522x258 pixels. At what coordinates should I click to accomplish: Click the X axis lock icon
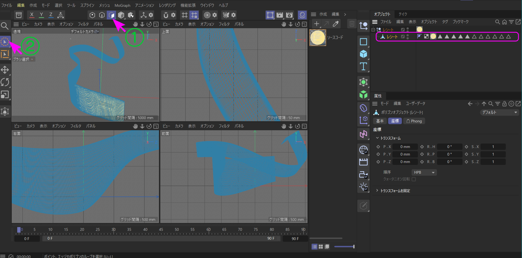(32, 15)
